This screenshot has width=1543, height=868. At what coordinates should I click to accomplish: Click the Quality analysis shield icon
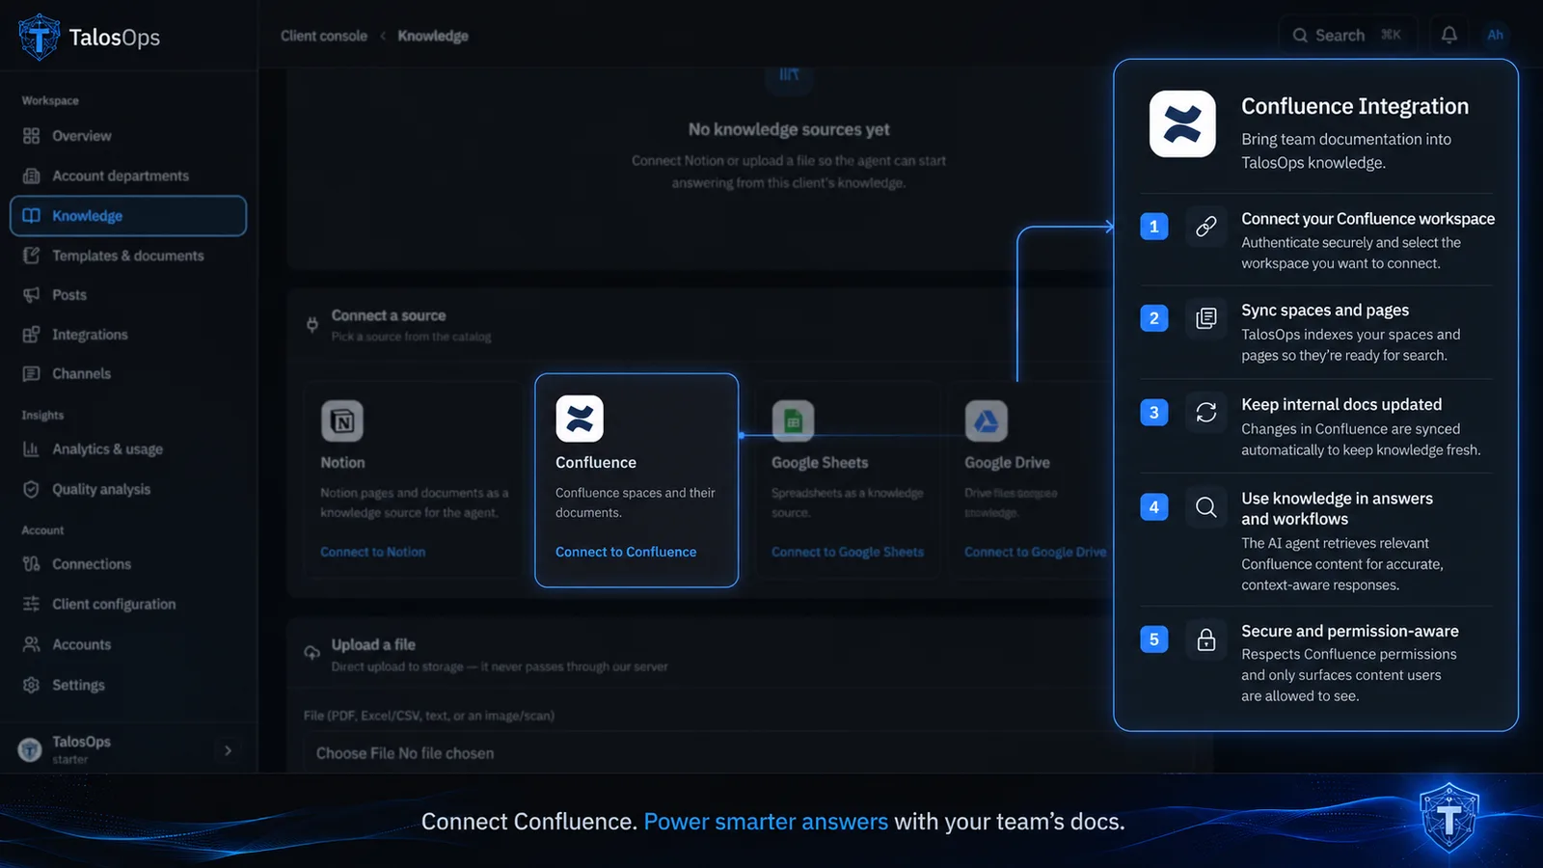(x=32, y=490)
